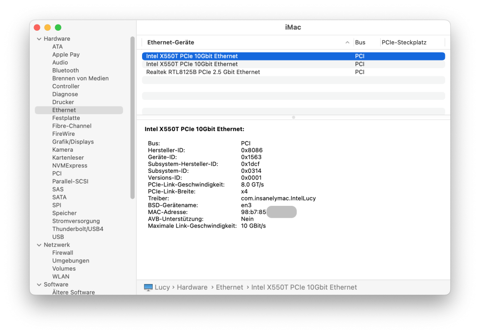Open NVMExpress in the sidebar
This screenshot has width=480, height=334.
click(x=70, y=166)
